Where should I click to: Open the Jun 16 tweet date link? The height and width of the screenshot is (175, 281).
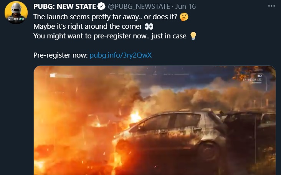pos(186,7)
